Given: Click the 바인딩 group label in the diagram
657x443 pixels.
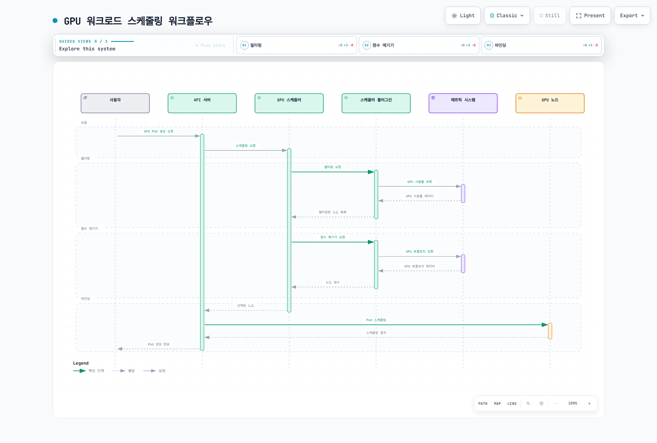Looking at the screenshot, I should pyautogui.click(x=85, y=299).
